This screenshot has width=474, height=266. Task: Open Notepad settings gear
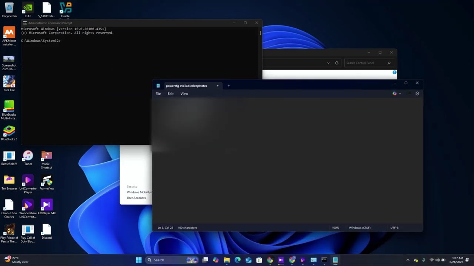tap(417, 93)
